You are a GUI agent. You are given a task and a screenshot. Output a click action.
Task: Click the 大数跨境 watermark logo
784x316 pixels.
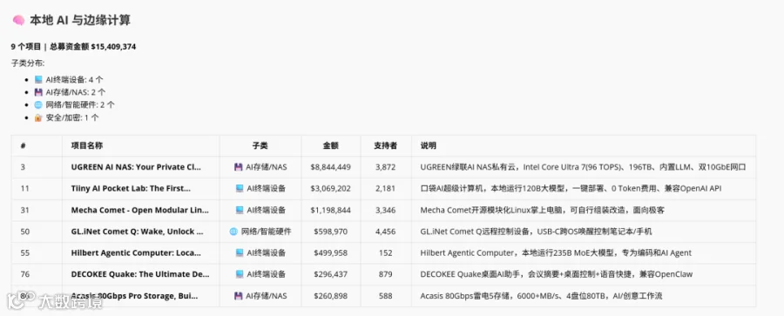click(55, 300)
